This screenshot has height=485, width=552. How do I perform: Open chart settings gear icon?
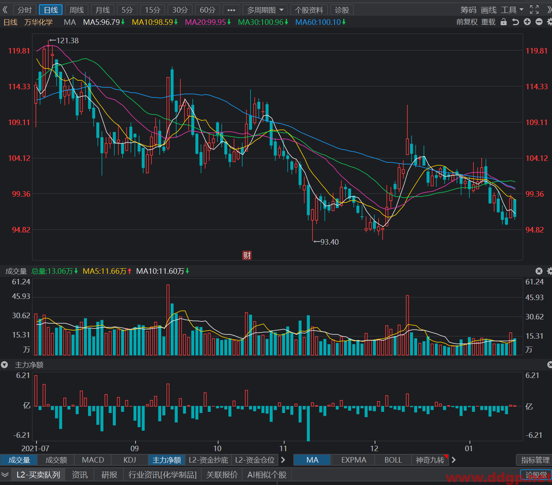[x=549, y=22]
